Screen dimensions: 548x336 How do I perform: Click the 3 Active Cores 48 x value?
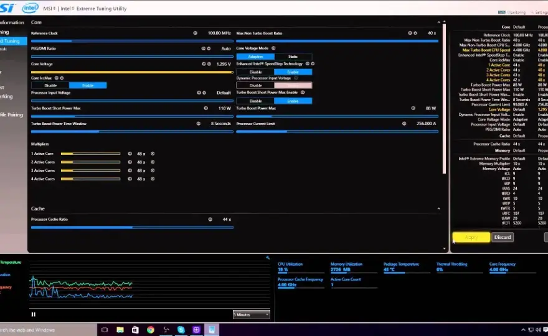[x=141, y=170]
